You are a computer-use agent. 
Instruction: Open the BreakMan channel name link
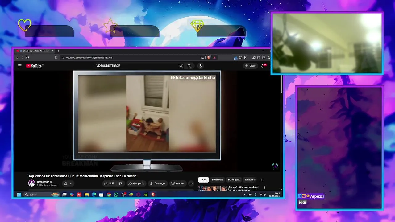pyautogui.click(x=43, y=182)
